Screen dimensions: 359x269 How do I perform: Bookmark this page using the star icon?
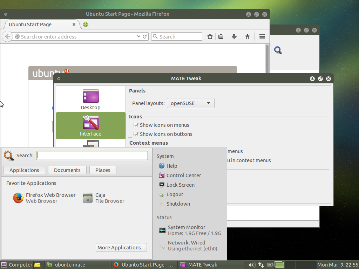pos(210,36)
